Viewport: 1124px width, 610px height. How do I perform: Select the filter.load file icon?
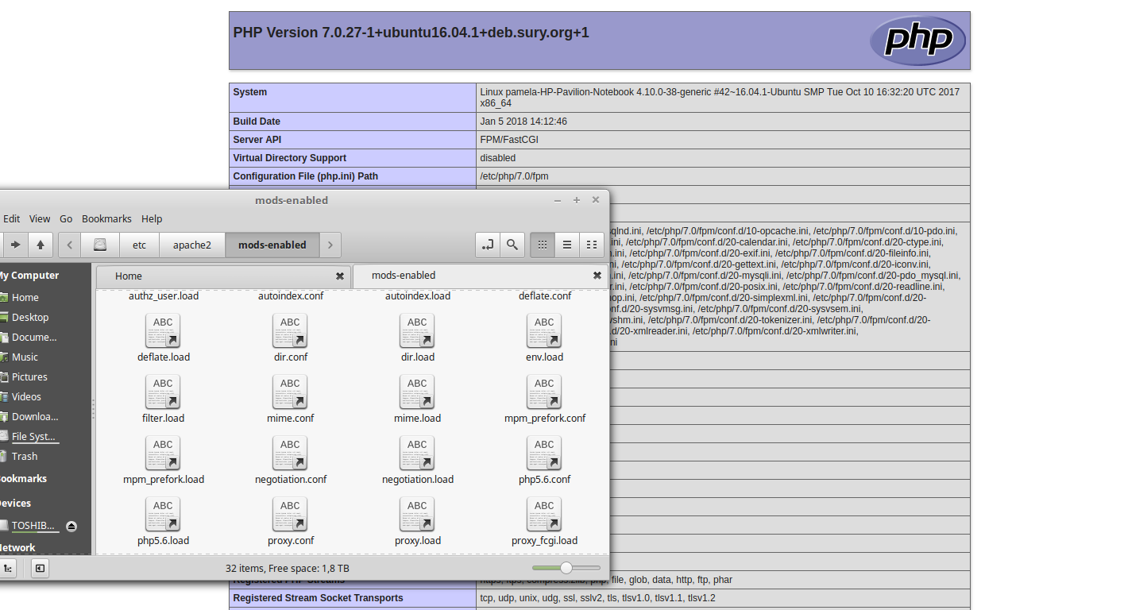163,392
